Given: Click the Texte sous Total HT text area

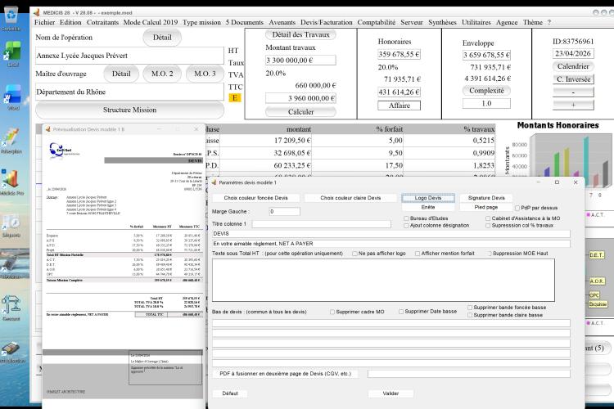Looking at the screenshot, I should tap(383, 280).
